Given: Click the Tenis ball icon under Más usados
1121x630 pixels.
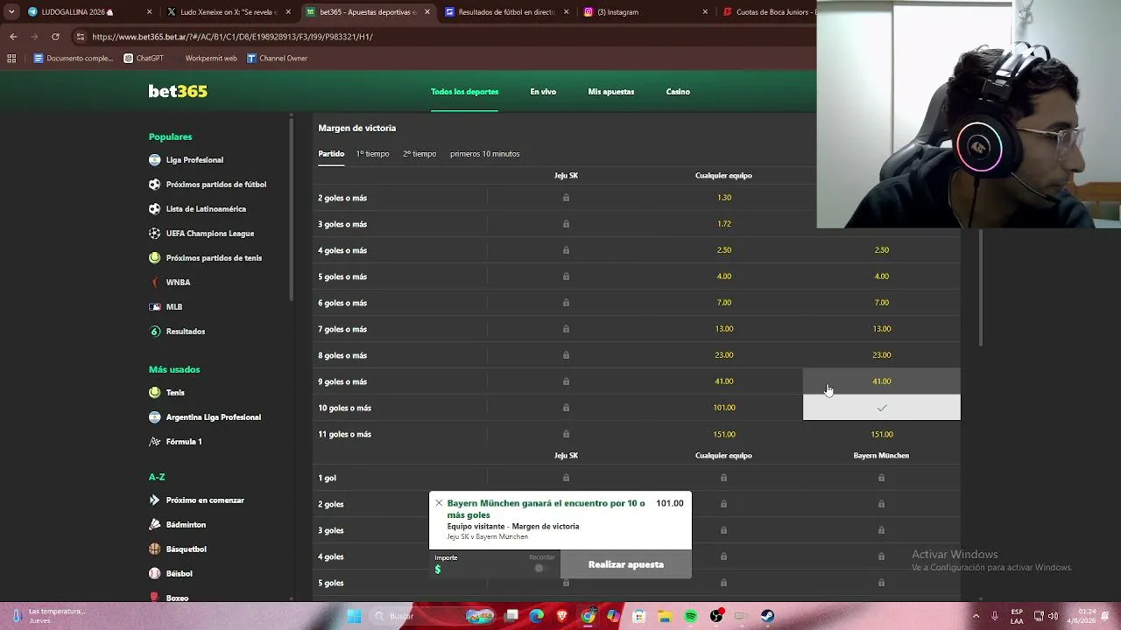Looking at the screenshot, I should click(155, 393).
